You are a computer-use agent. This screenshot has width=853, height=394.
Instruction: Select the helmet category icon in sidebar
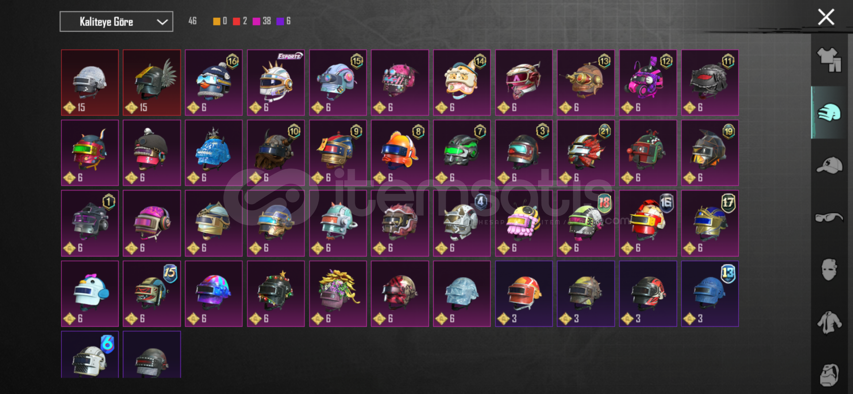click(x=829, y=112)
